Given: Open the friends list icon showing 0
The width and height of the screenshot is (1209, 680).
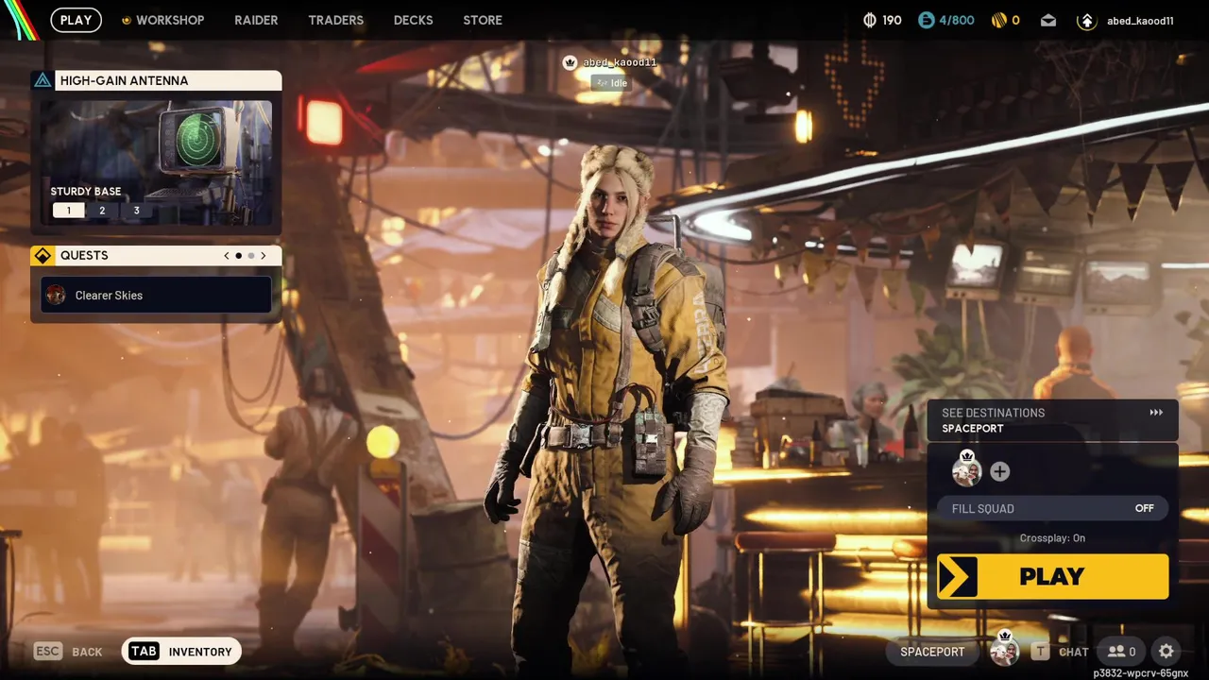Looking at the screenshot, I should click(1122, 652).
